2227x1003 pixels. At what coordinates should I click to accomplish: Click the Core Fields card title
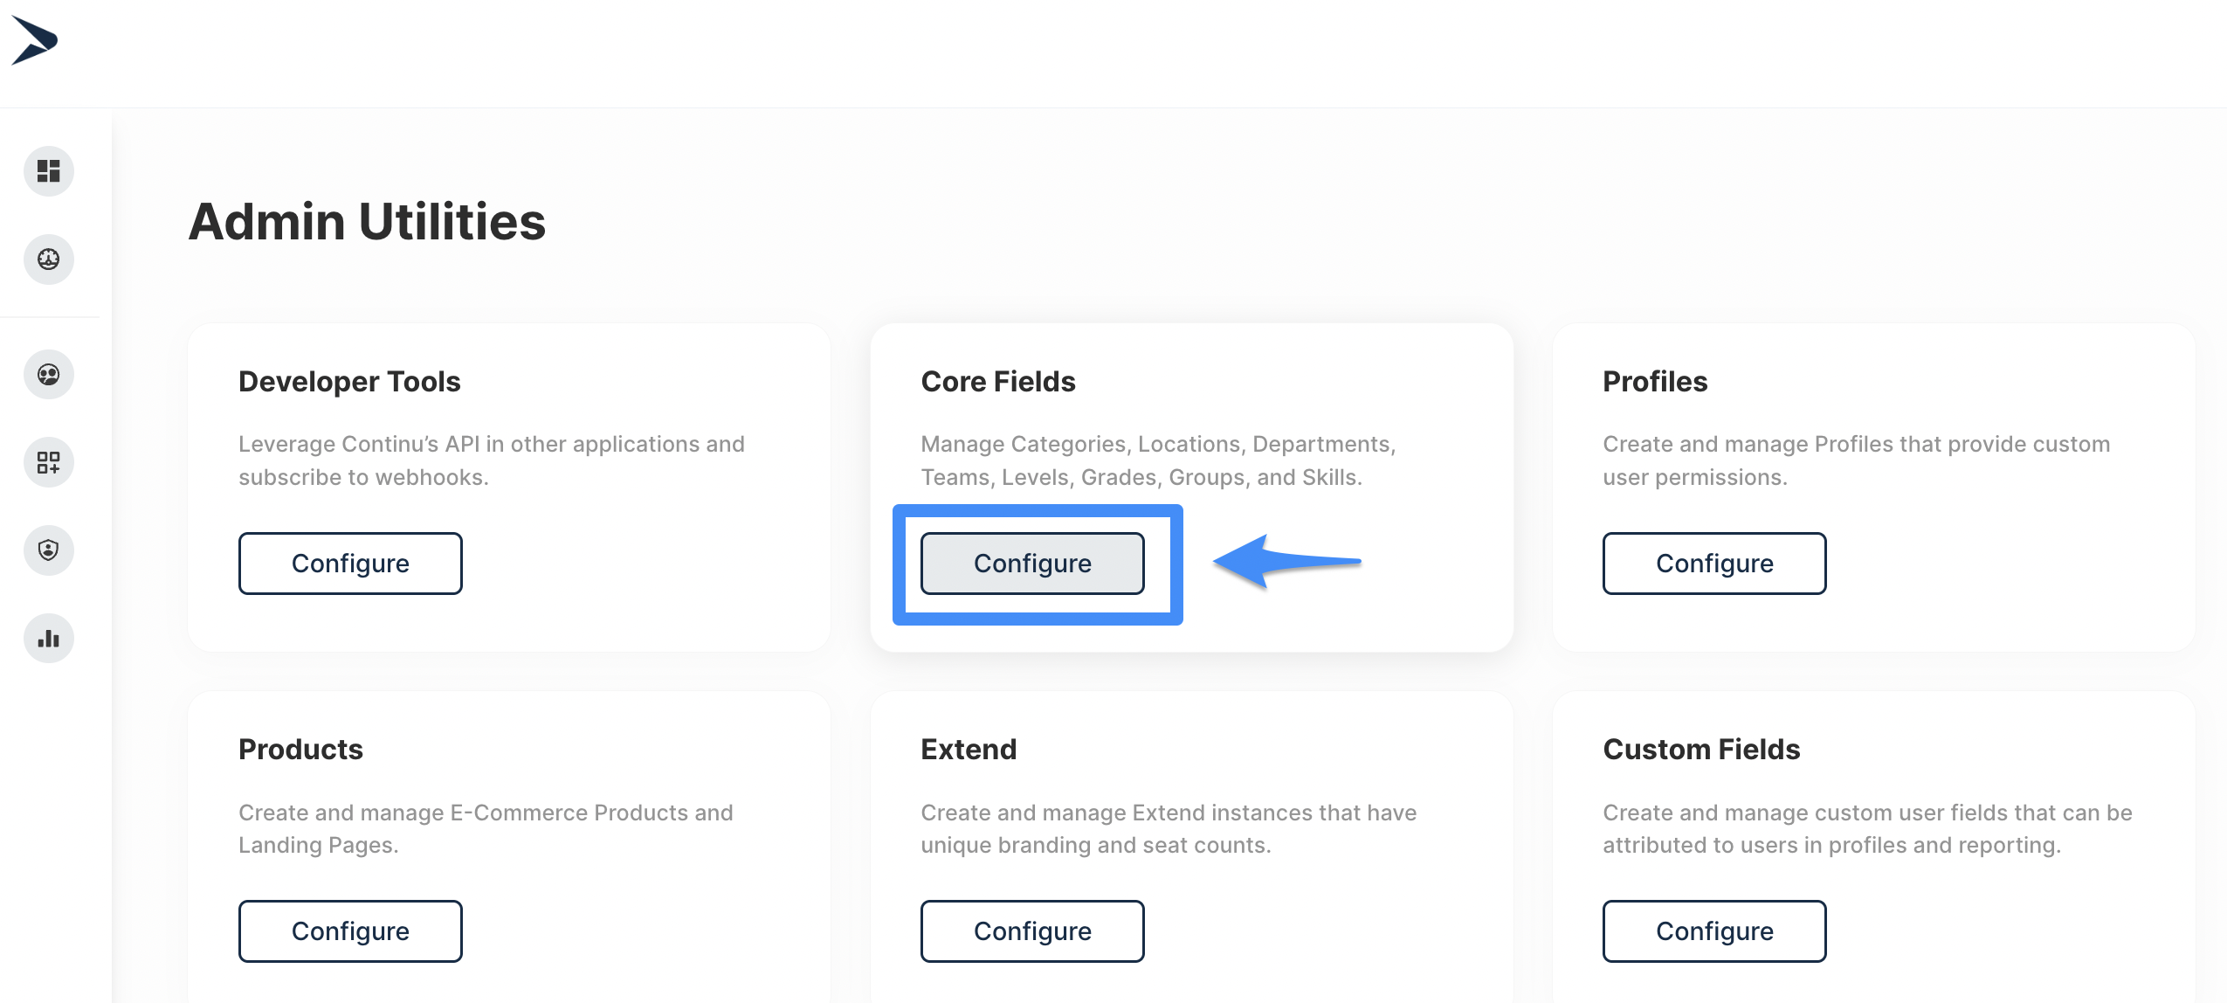997,382
